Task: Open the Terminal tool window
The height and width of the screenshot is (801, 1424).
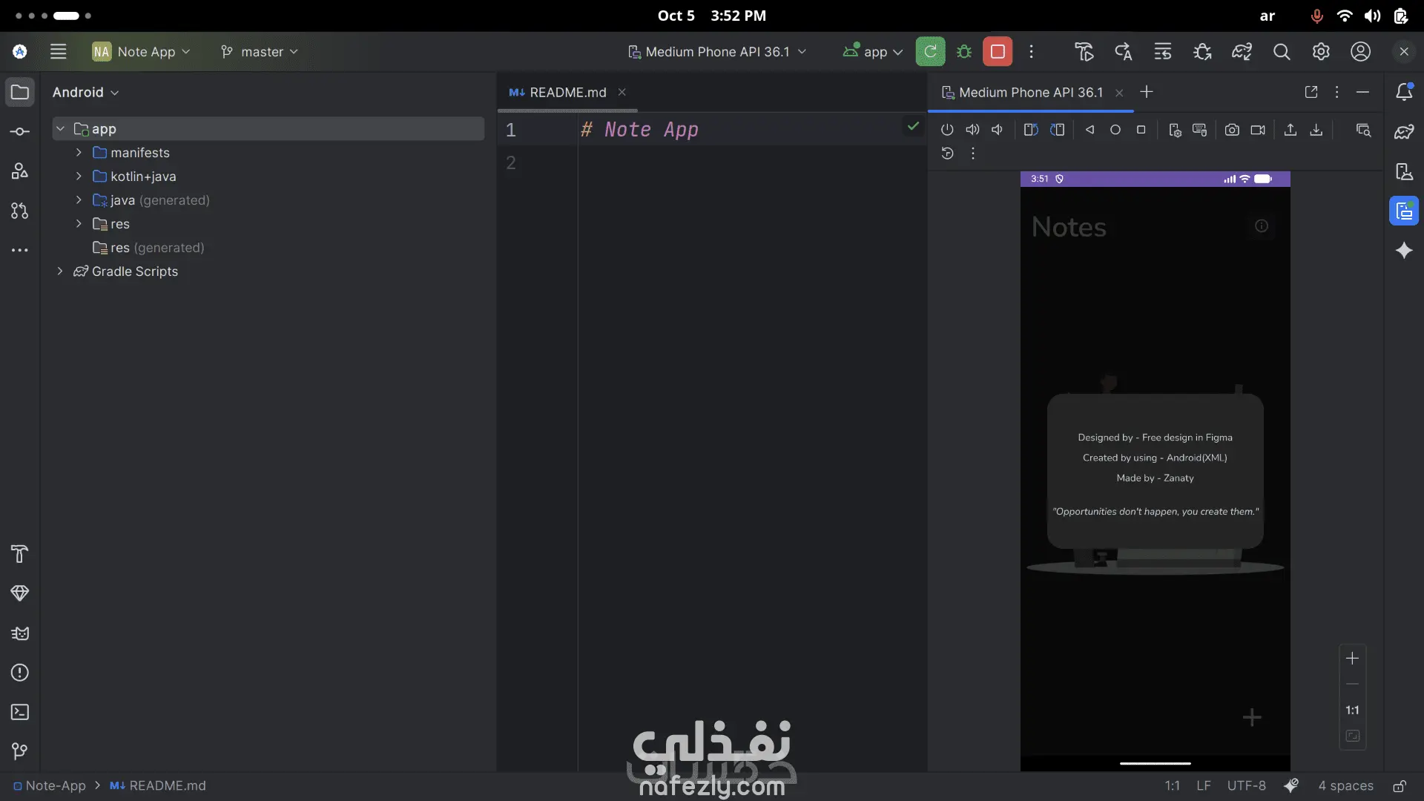Action: [20, 712]
